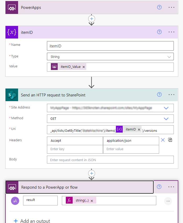Viewport: 183px width, 223px height.
Task: Click the Respond to a PowerApp icon
Action: point(12,187)
